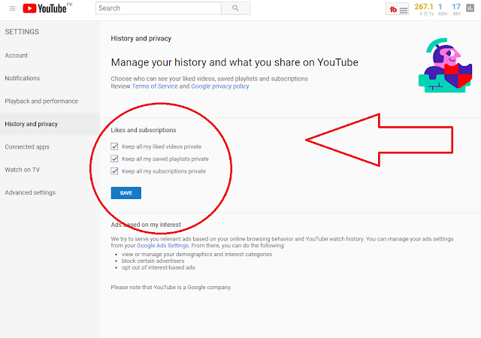This screenshot has width=481, height=338.
Task: Click the blue SAVE button
Action: tap(126, 193)
